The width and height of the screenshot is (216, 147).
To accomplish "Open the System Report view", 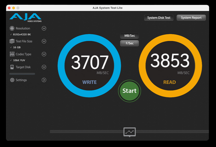I will click(191, 18).
